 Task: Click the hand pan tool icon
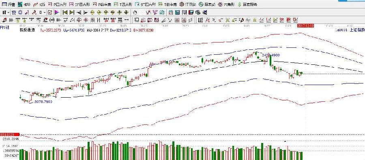tap(135, 12)
